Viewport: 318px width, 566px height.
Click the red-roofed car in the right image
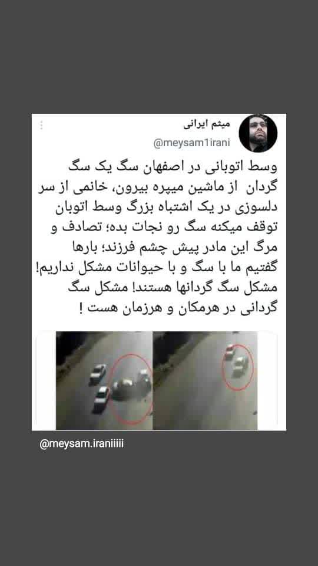pyautogui.click(x=230, y=351)
